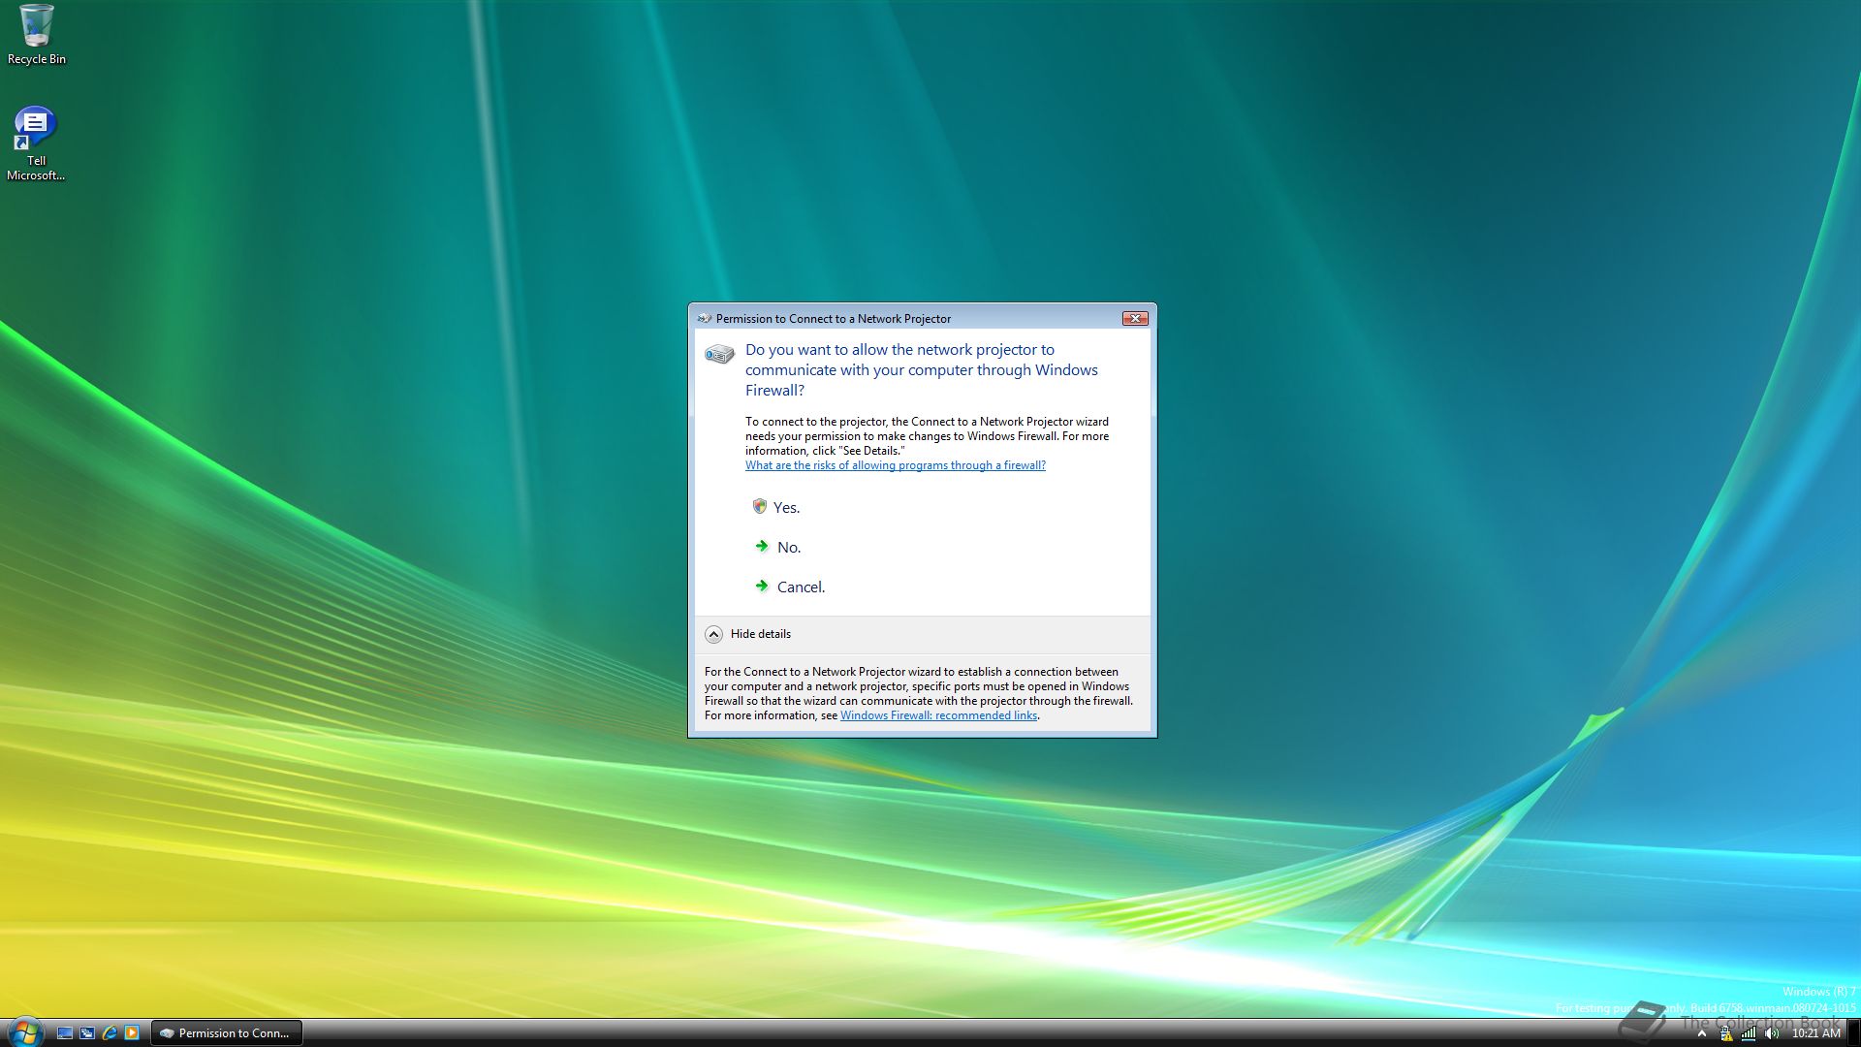Click the green arrow beside No
This screenshot has width=1861, height=1047.
[x=762, y=546]
